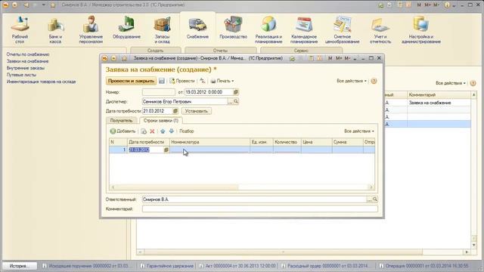The height and width of the screenshot is (272, 484).
Task: Open Путевые листы link
Action: [21, 75]
